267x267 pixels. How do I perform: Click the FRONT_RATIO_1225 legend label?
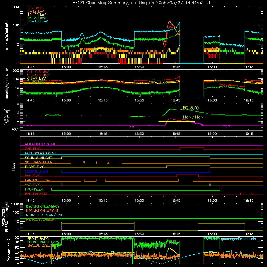click(x=43, y=242)
